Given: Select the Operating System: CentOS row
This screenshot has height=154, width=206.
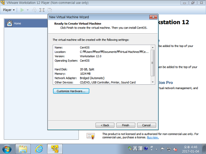Looking at the screenshot, I should 102,60.
